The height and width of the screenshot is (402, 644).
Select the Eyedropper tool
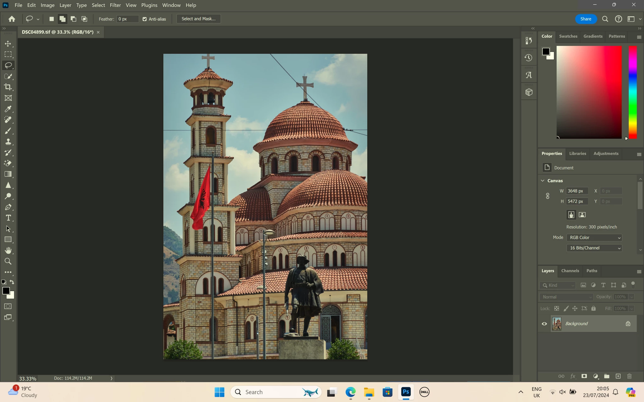pyautogui.click(x=8, y=109)
